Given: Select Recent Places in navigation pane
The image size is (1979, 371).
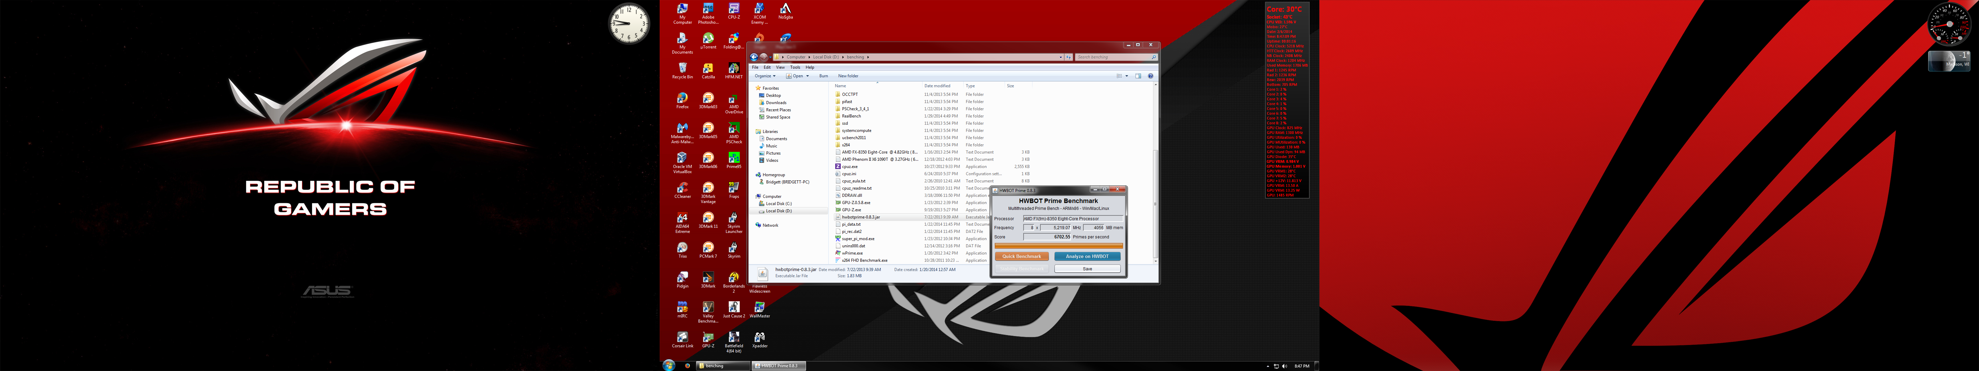Looking at the screenshot, I should 778,110.
